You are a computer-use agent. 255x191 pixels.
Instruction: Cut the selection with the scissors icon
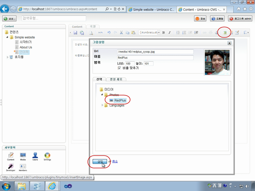tap(121, 33)
